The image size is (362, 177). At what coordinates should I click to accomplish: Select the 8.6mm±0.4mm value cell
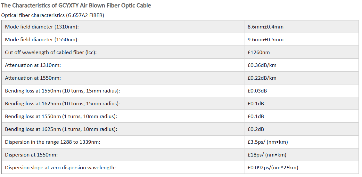point(301,27)
